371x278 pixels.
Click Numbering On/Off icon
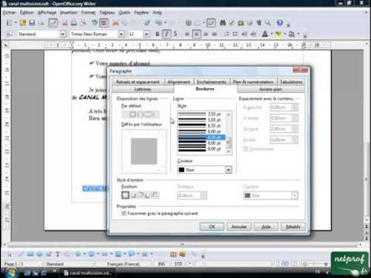[226, 34]
